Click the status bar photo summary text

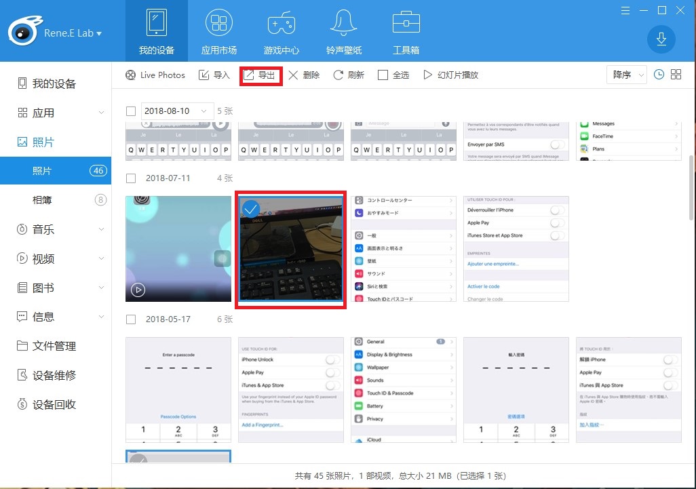tap(400, 475)
